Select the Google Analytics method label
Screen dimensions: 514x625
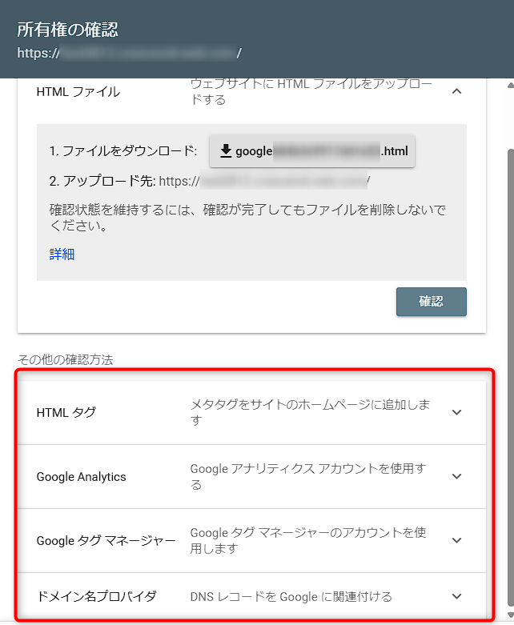tap(82, 477)
